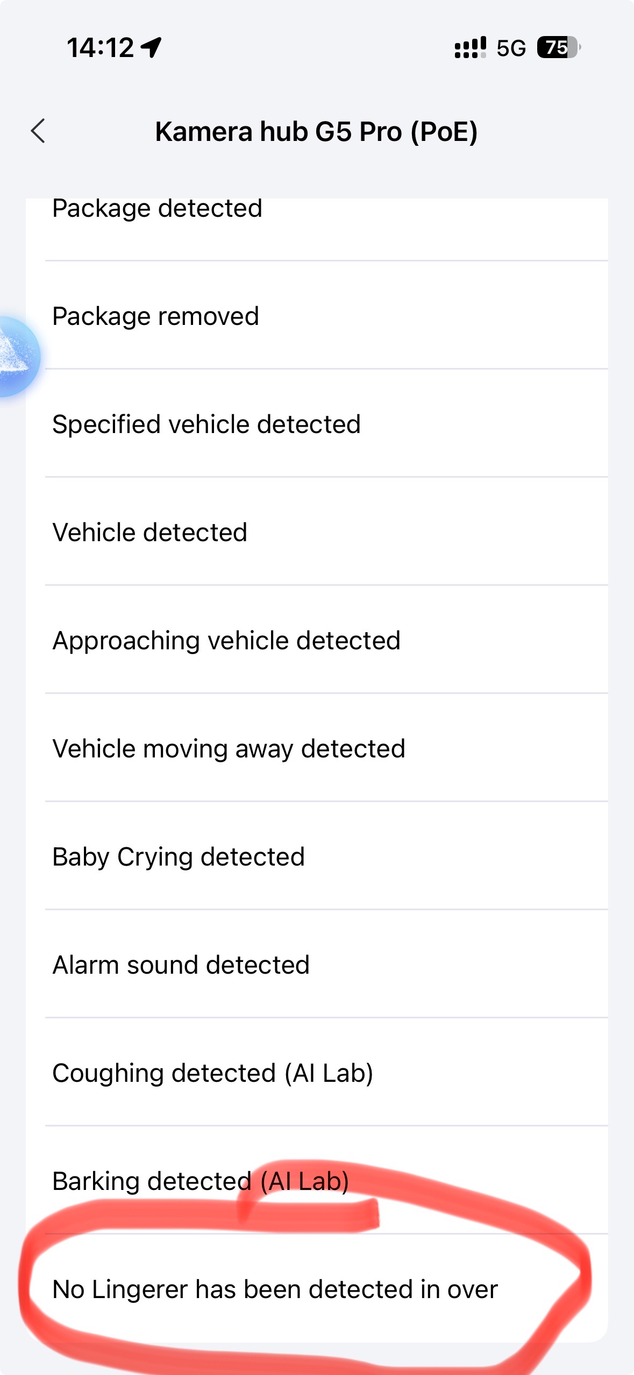Select the Baby Crying detected trigger

point(179,857)
